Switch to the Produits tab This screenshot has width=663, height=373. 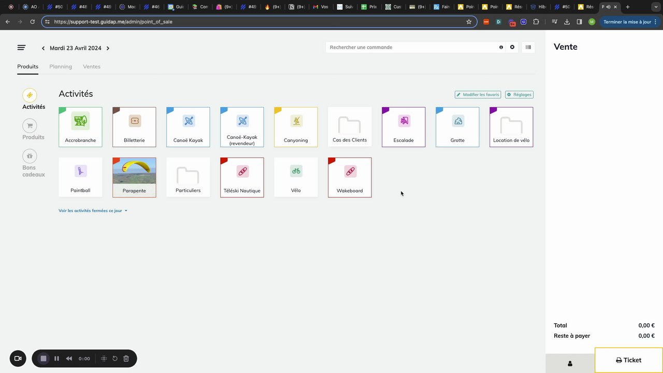tap(27, 66)
